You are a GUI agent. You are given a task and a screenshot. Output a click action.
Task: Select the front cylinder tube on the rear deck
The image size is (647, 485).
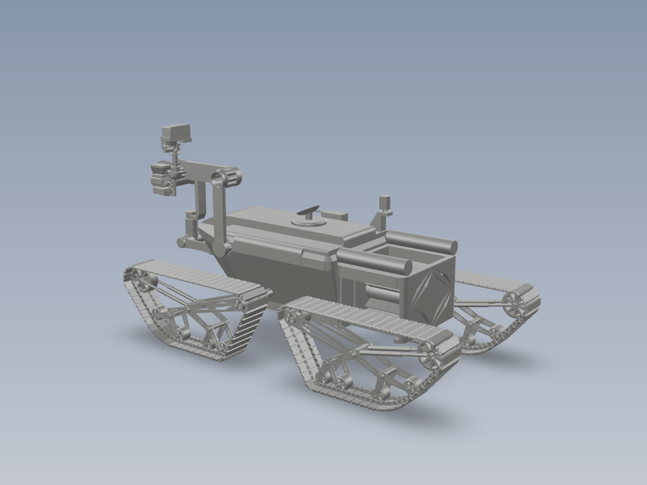(375, 260)
